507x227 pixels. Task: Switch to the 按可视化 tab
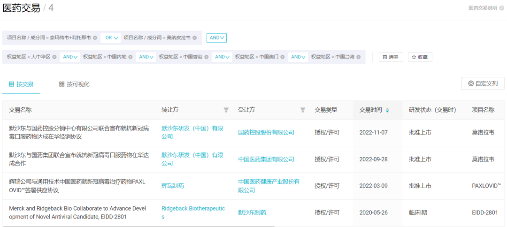tap(74, 84)
